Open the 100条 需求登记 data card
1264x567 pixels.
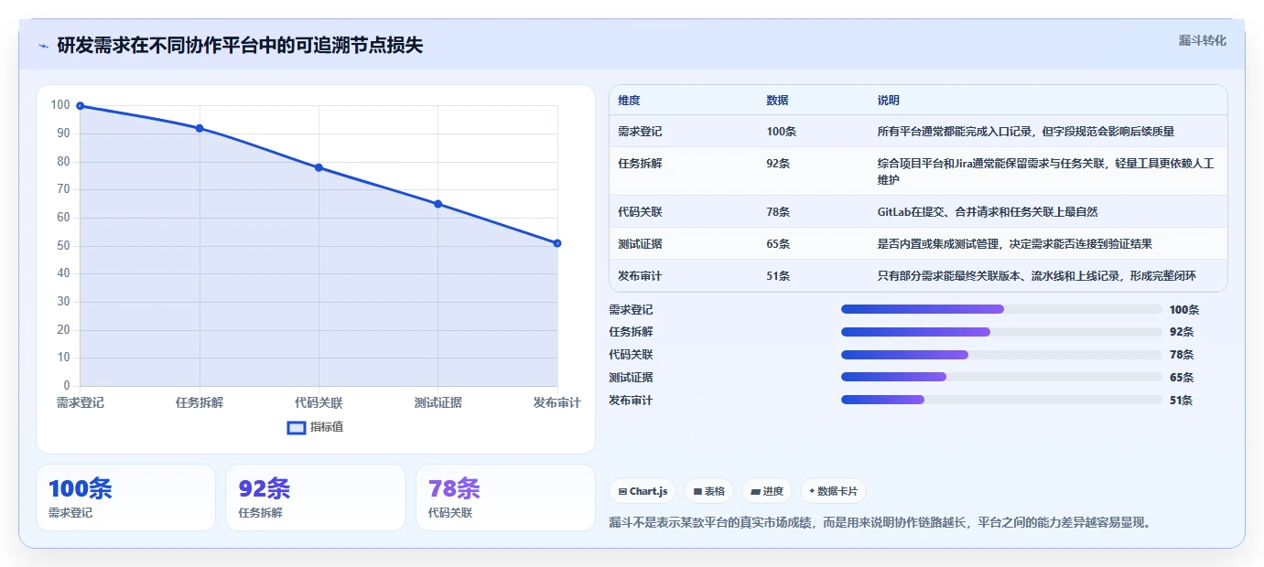pos(125,497)
